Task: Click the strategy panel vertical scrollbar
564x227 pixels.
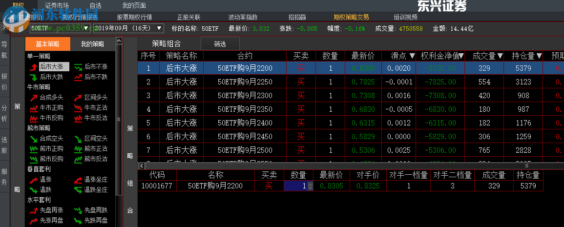Action: [118, 119]
